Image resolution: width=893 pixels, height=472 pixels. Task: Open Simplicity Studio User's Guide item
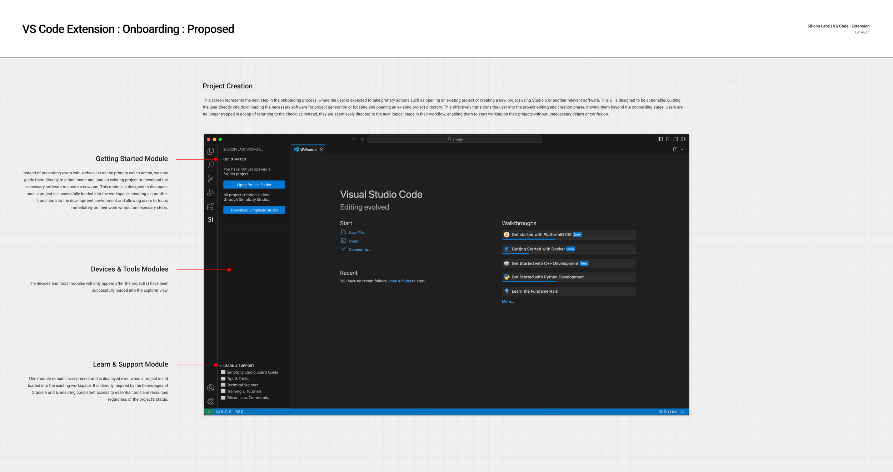click(x=252, y=372)
